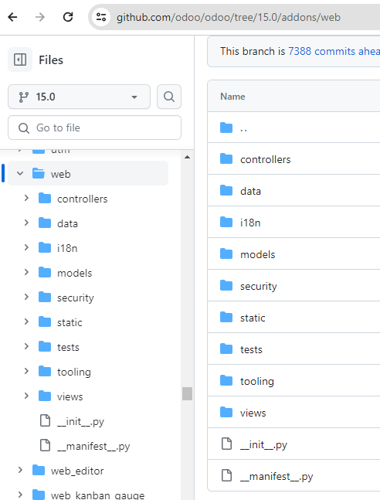Reload the page with the refresh icon
The width and height of the screenshot is (380, 500).
pyautogui.click(x=68, y=17)
